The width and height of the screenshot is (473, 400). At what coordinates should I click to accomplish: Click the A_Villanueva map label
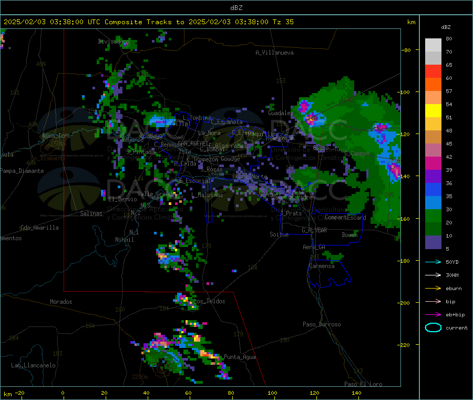click(x=274, y=53)
